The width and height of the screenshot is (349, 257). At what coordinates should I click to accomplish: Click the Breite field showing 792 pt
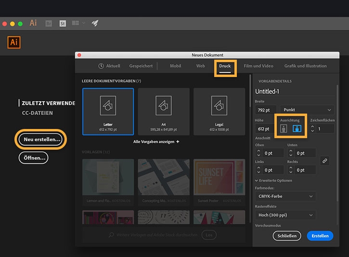pyautogui.click(x=266, y=110)
